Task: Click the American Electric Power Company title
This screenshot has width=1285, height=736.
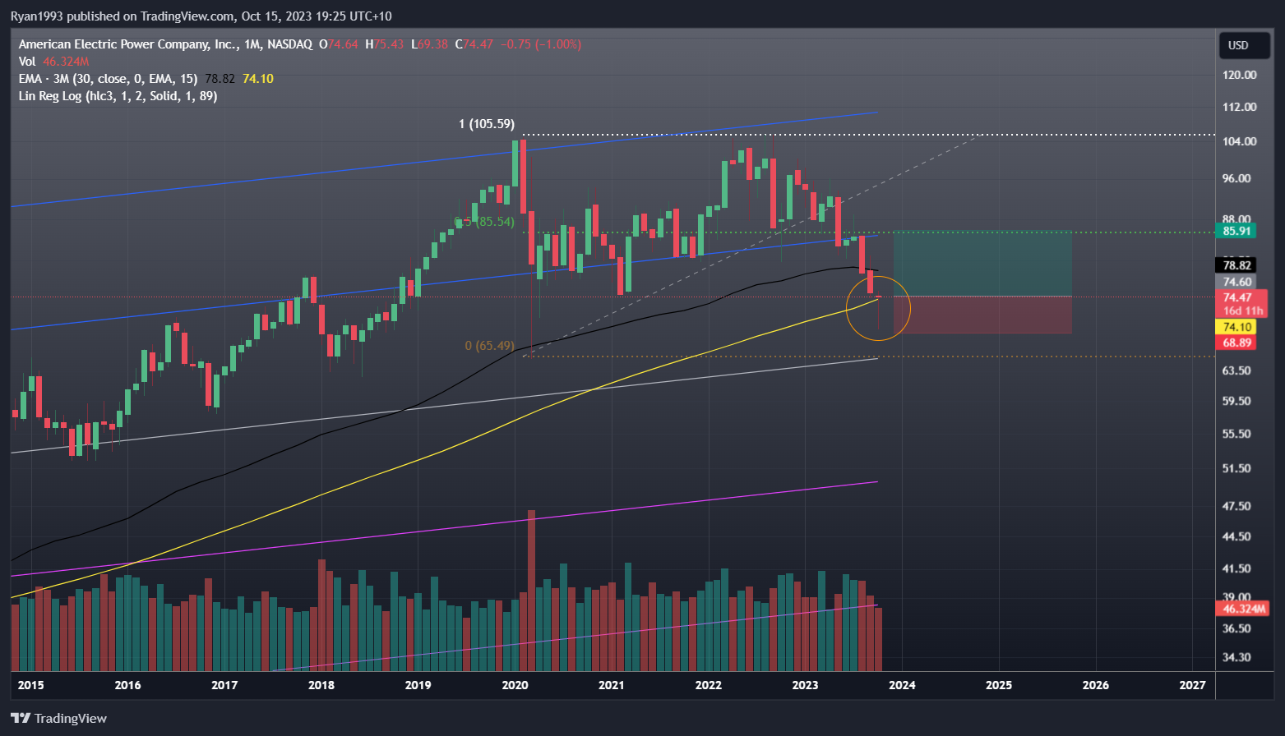Action: point(165,44)
